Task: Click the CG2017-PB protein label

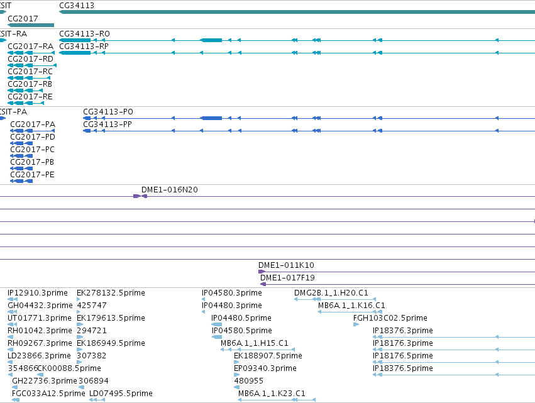Action: [31, 162]
